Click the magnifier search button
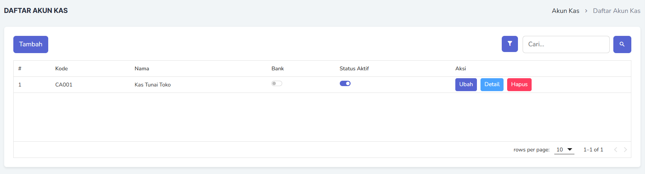645x174 pixels. (x=622, y=44)
